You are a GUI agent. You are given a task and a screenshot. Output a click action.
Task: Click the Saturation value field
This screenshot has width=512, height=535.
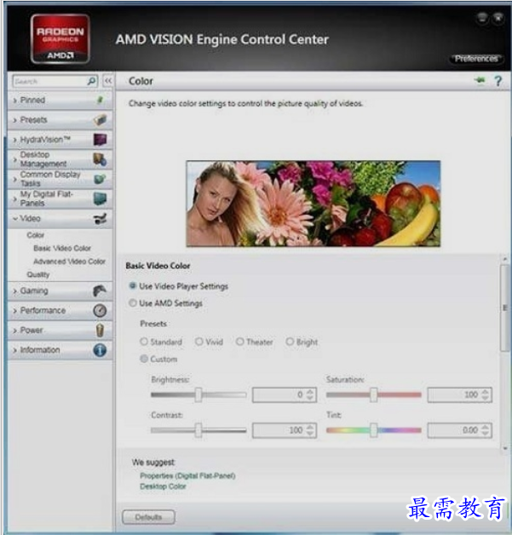point(459,394)
